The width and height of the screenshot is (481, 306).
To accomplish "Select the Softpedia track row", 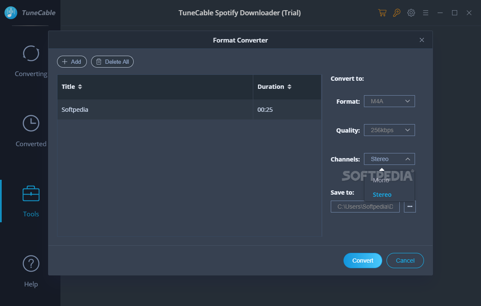I will tap(189, 109).
